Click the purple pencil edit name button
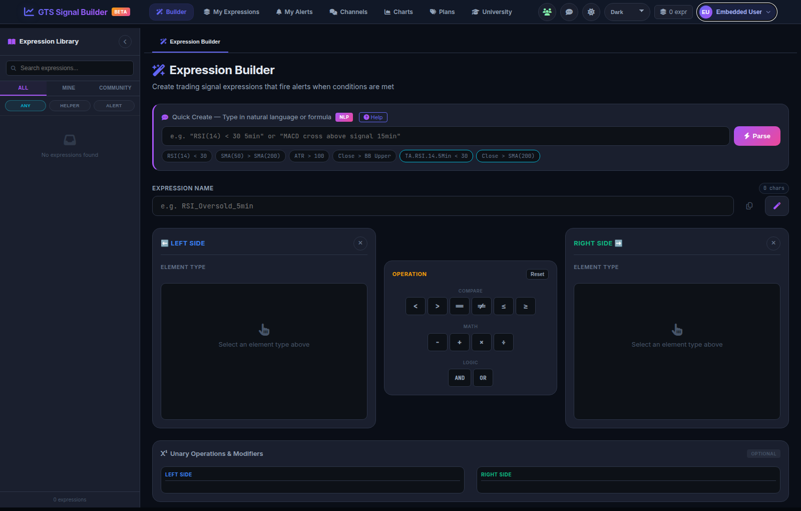The height and width of the screenshot is (511, 801). pyautogui.click(x=777, y=206)
